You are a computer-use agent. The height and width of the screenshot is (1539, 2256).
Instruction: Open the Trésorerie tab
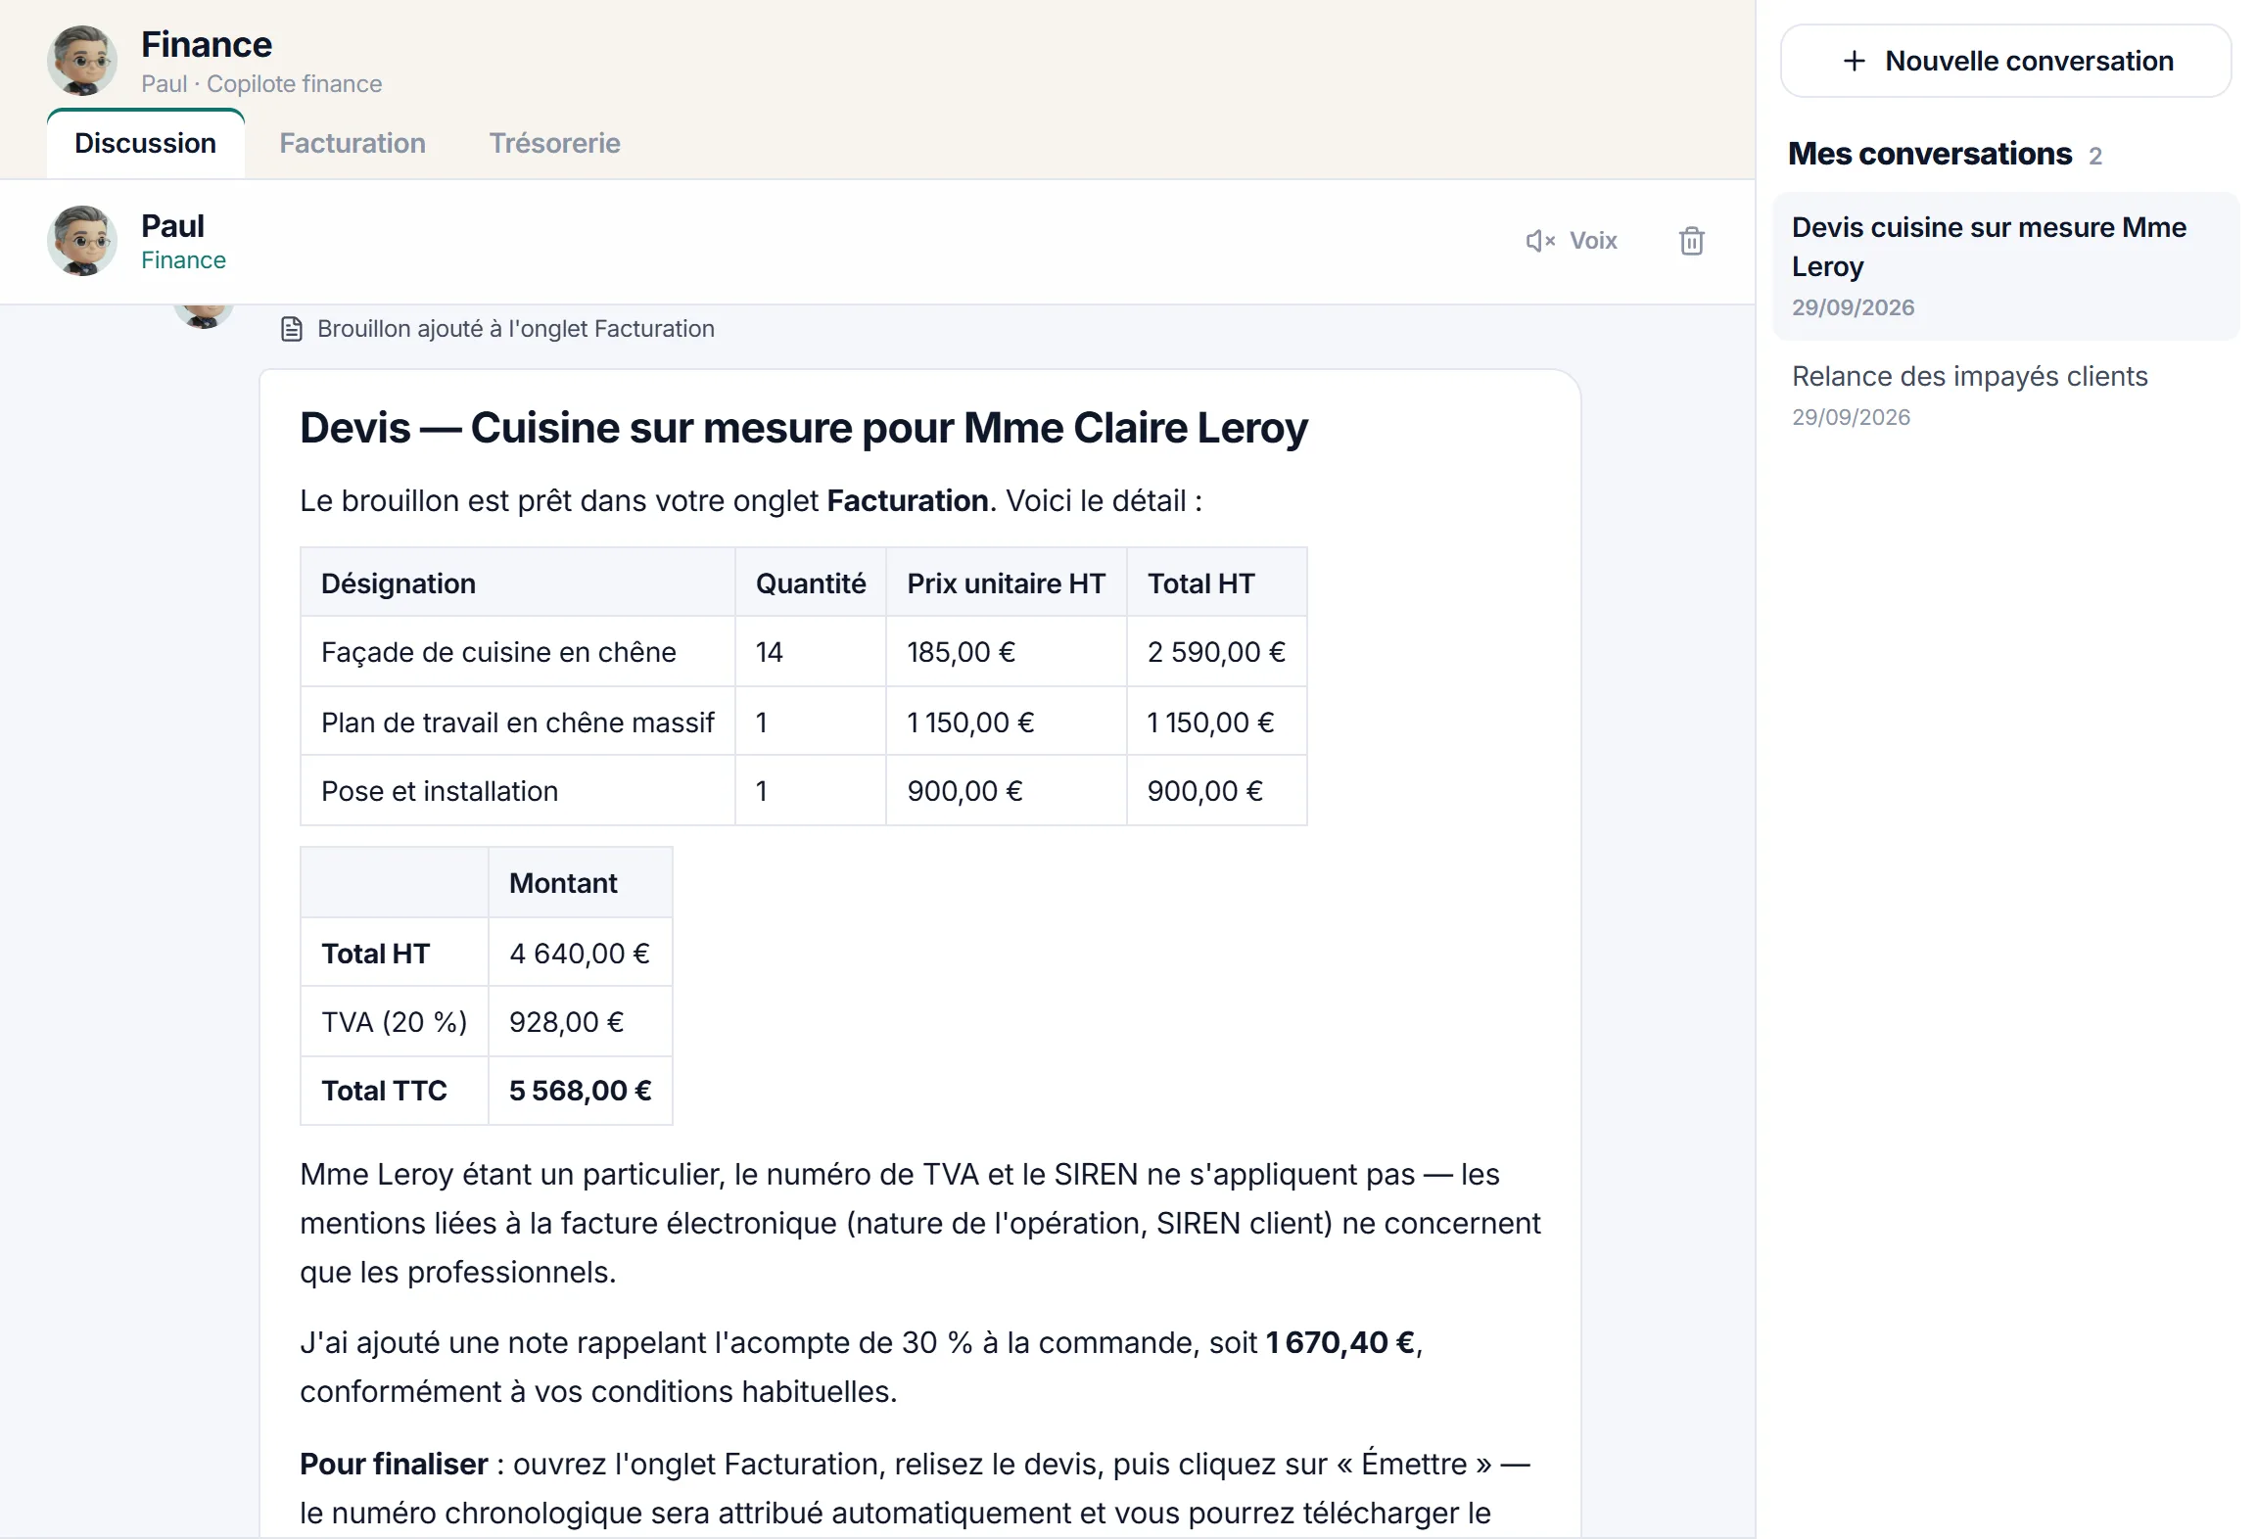[x=554, y=143]
